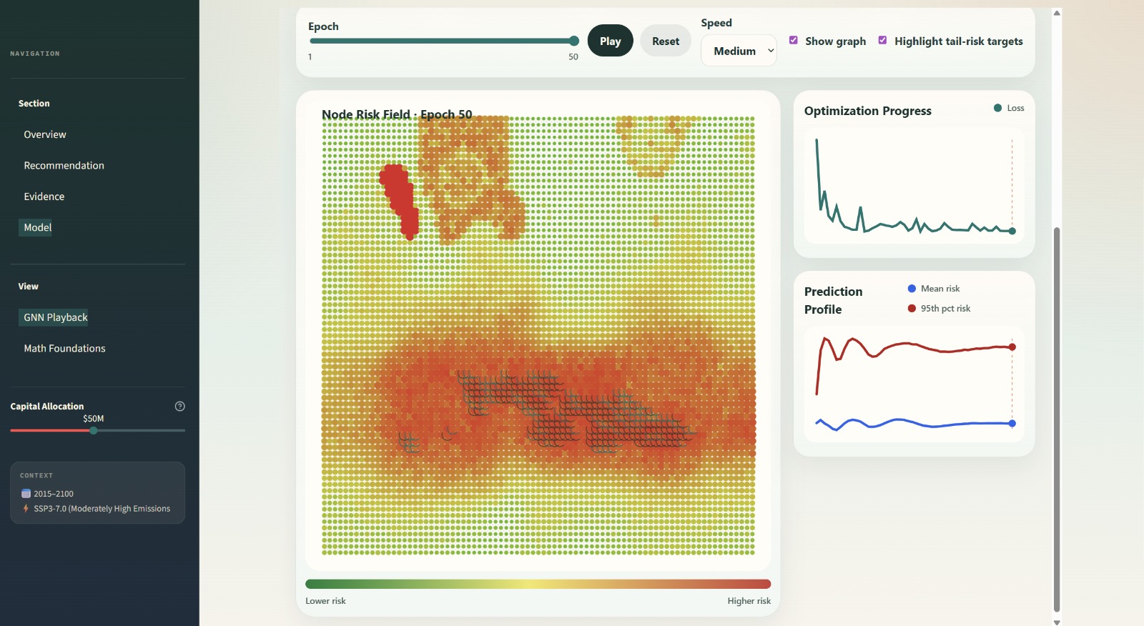The image size is (1144, 626).
Task: Open the Capital Allocation help icon
Action: click(x=180, y=406)
